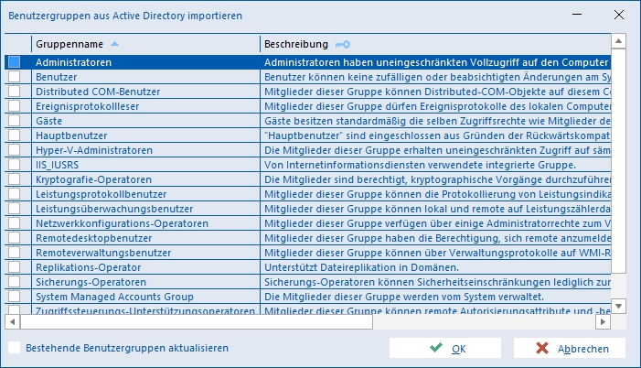
Task: Select the Ereignisprotokollleser group name
Action: tap(88, 106)
